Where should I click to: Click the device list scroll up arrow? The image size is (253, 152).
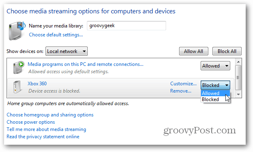[x=238, y=62]
